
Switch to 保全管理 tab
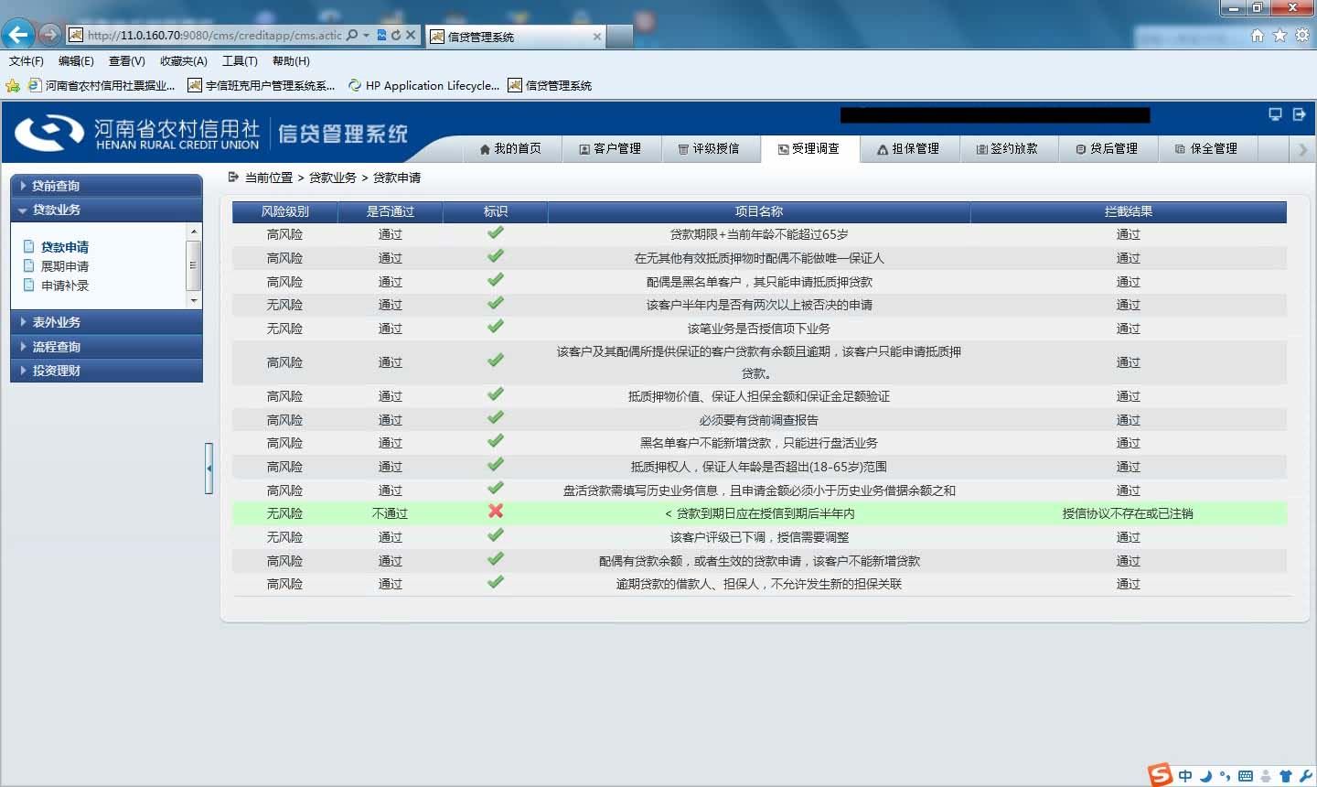[1206, 148]
